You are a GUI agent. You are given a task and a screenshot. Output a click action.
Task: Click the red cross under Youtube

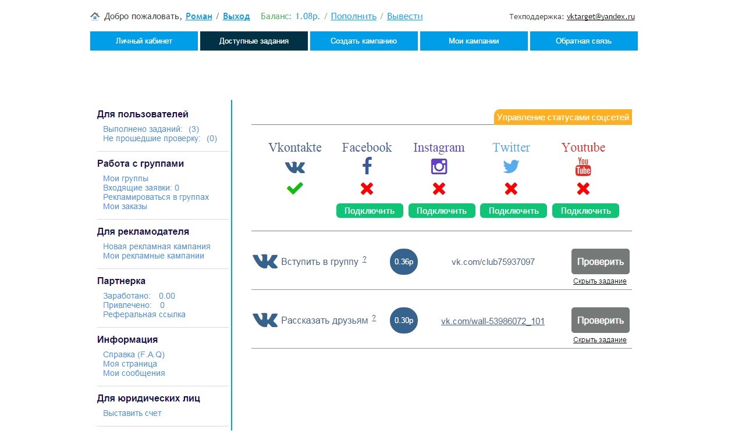583,188
